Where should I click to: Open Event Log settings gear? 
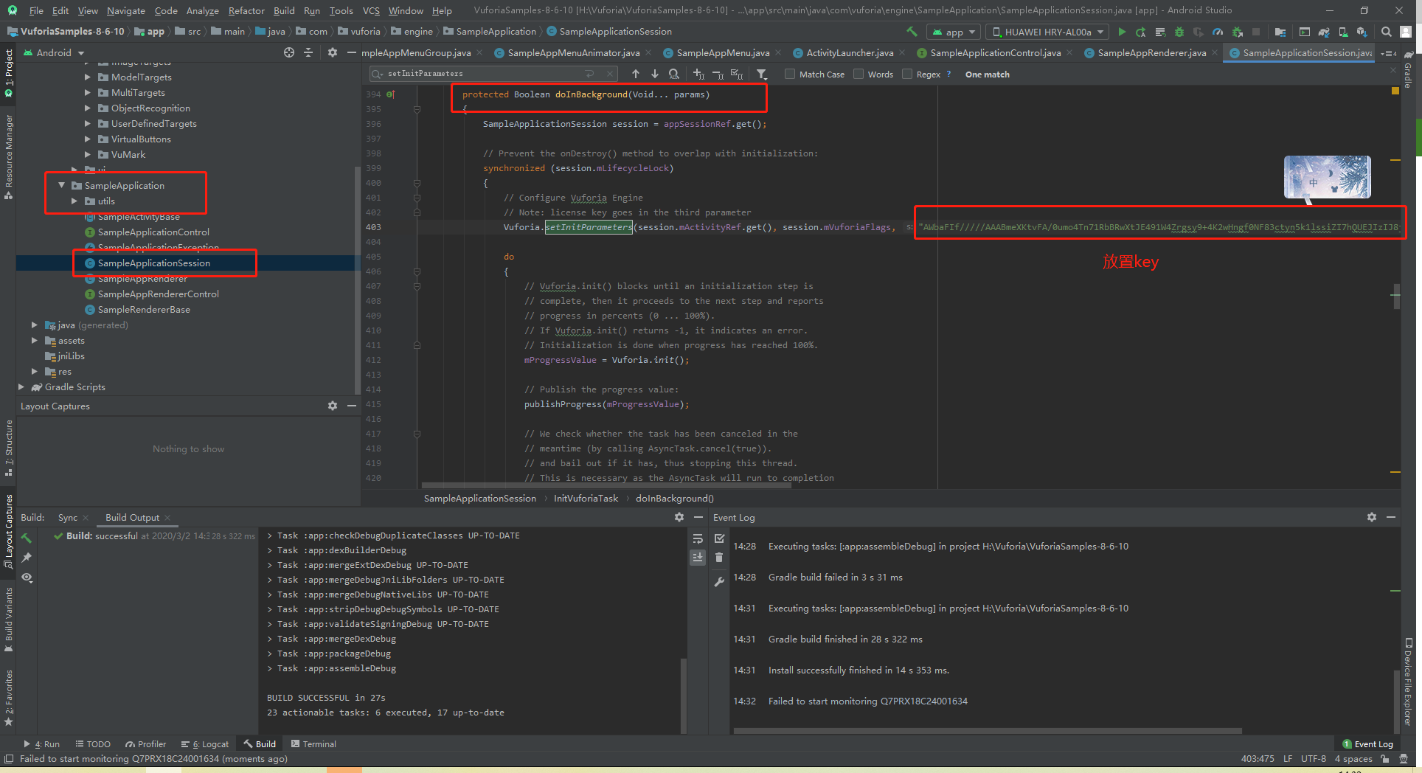pos(1372,517)
